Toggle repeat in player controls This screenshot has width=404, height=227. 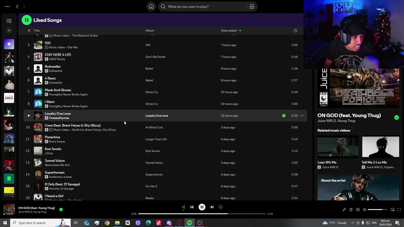[221, 207]
